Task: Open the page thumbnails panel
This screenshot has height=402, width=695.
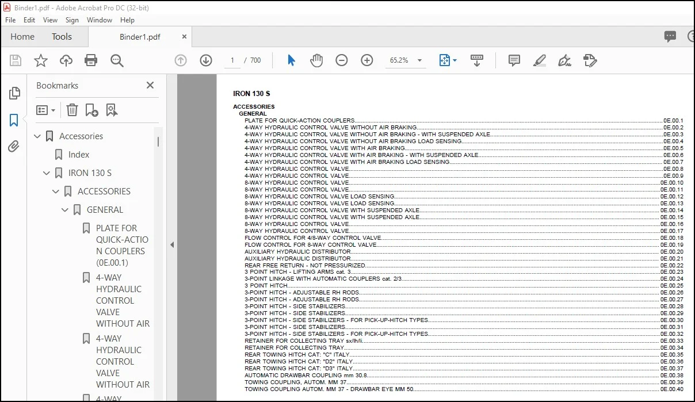Action: 14,93
